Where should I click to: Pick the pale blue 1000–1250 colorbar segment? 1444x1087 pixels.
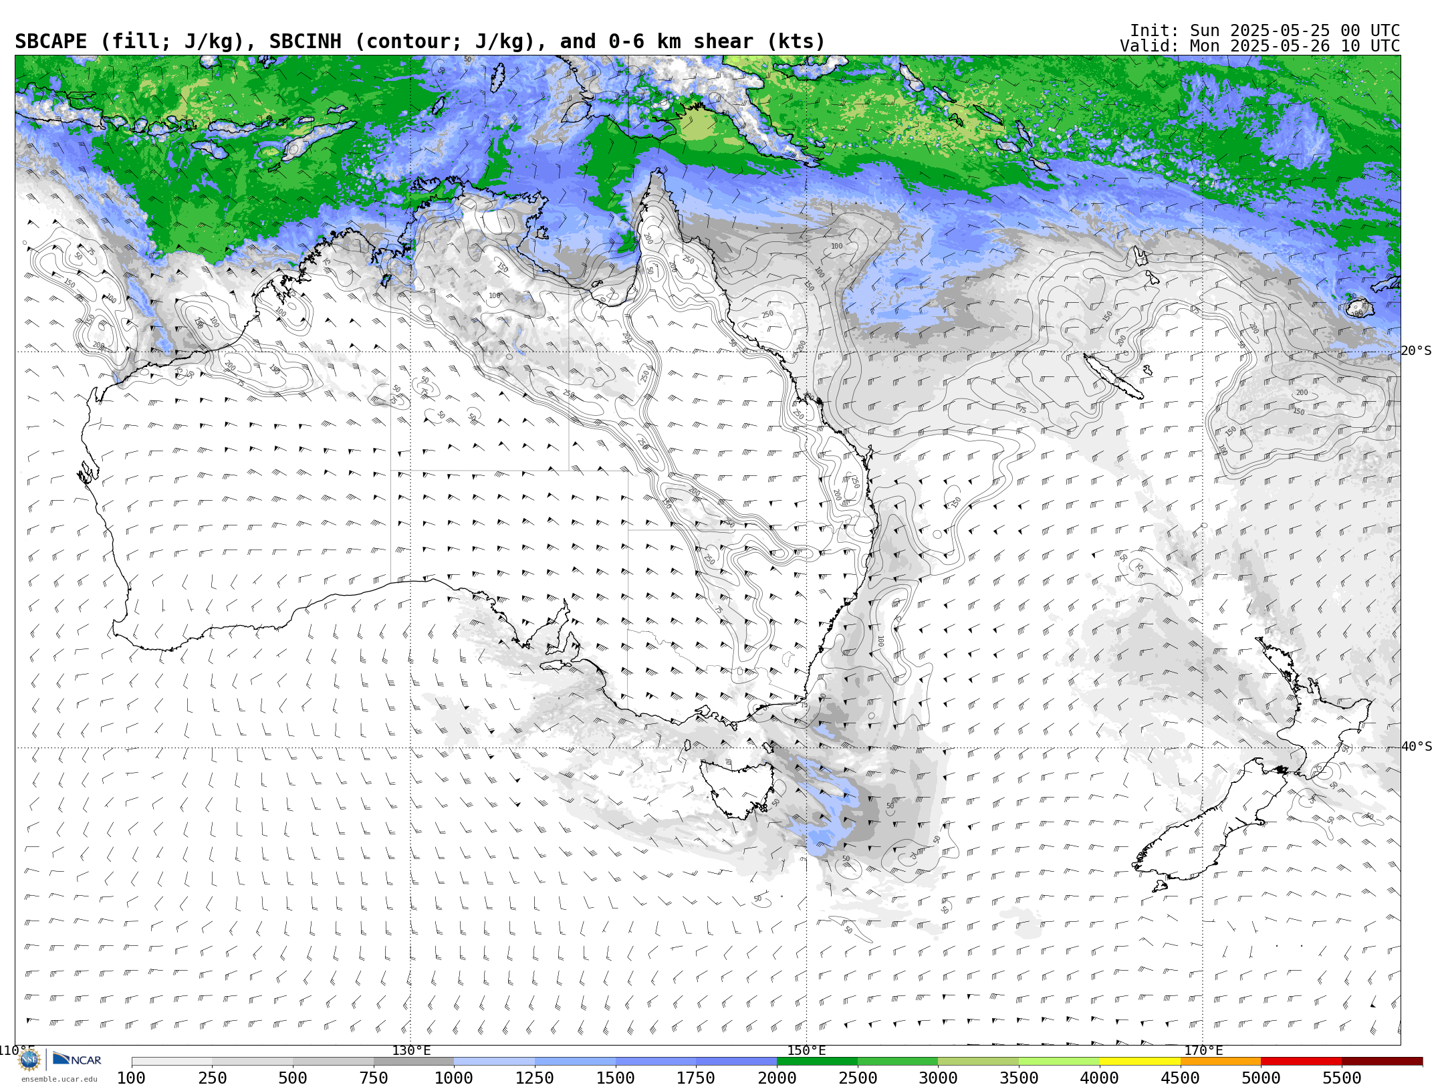pos(495,1062)
